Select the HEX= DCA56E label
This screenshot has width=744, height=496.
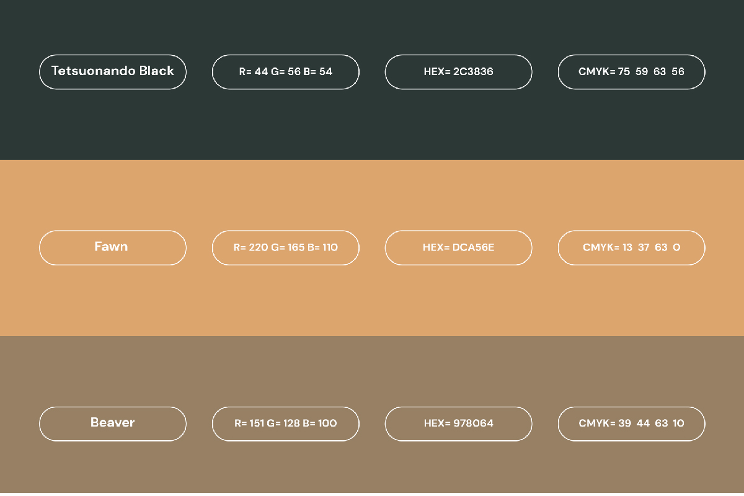pos(458,248)
